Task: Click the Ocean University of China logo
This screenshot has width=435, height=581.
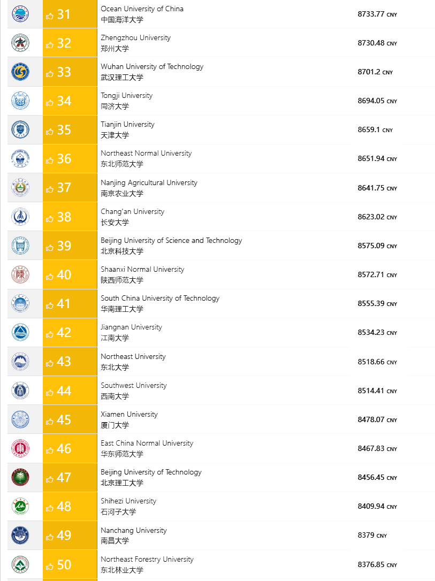Action: pos(20,14)
